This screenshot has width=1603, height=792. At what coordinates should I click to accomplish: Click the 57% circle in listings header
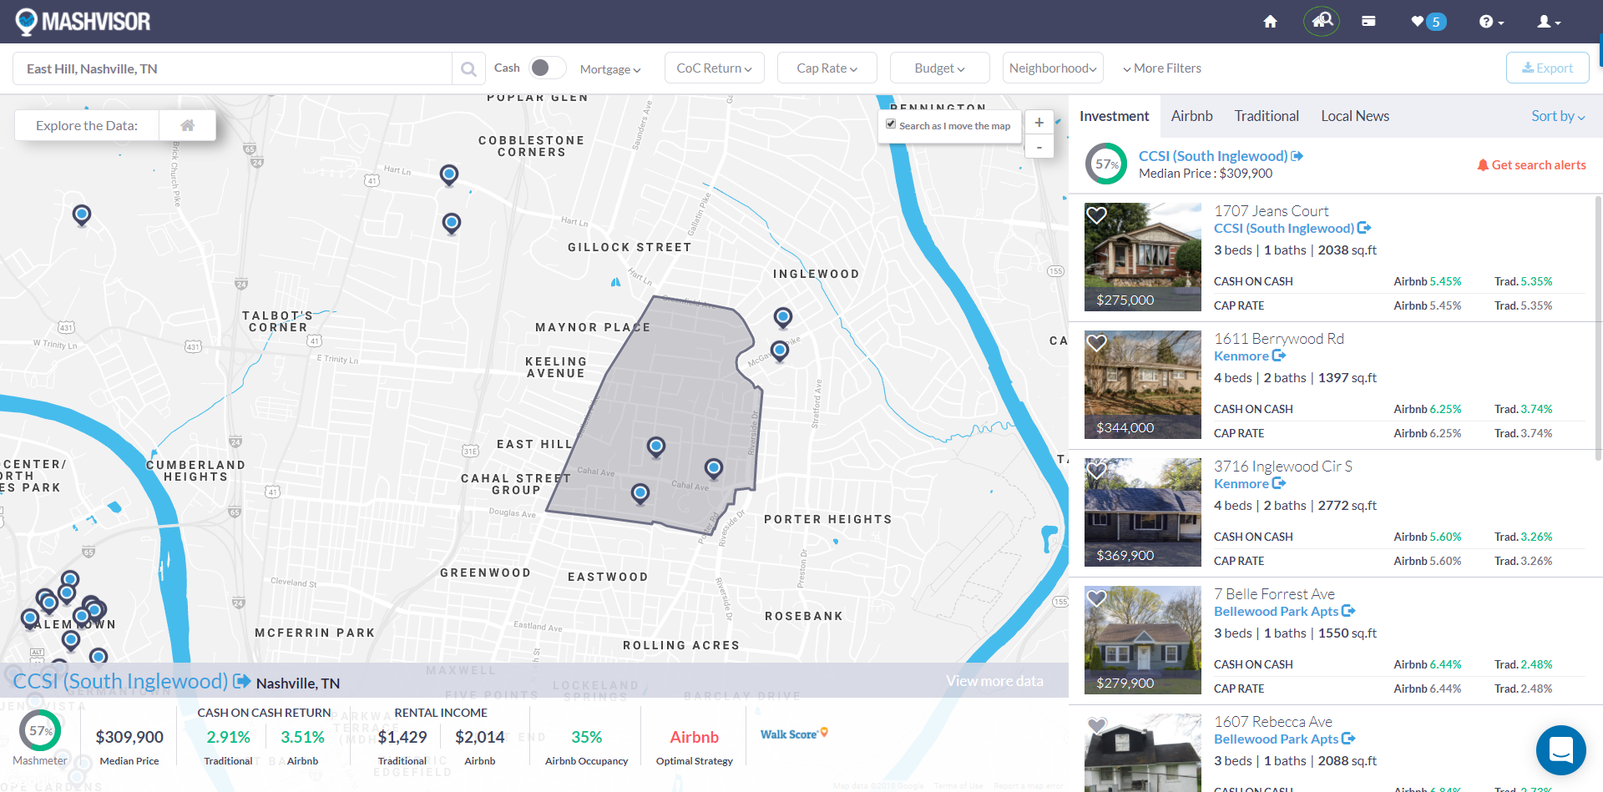[x=1106, y=164]
